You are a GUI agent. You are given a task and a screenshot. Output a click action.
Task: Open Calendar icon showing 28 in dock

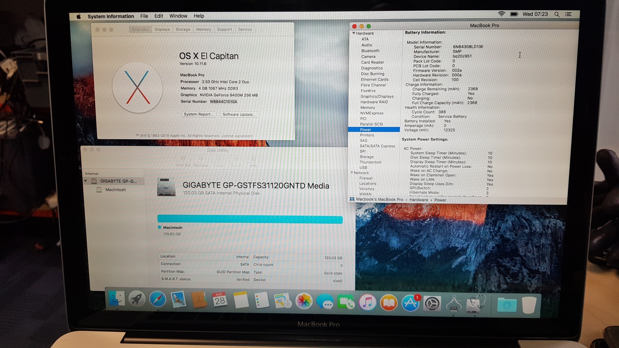coord(220,300)
